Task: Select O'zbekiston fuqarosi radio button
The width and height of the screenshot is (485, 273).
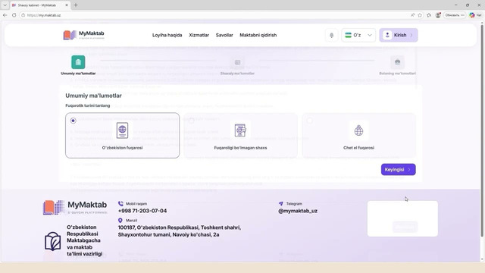Action: pyautogui.click(x=73, y=121)
